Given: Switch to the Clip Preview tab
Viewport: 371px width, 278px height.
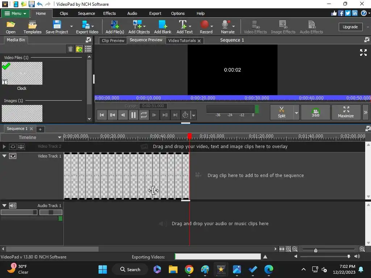Looking at the screenshot, I should [113, 41].
